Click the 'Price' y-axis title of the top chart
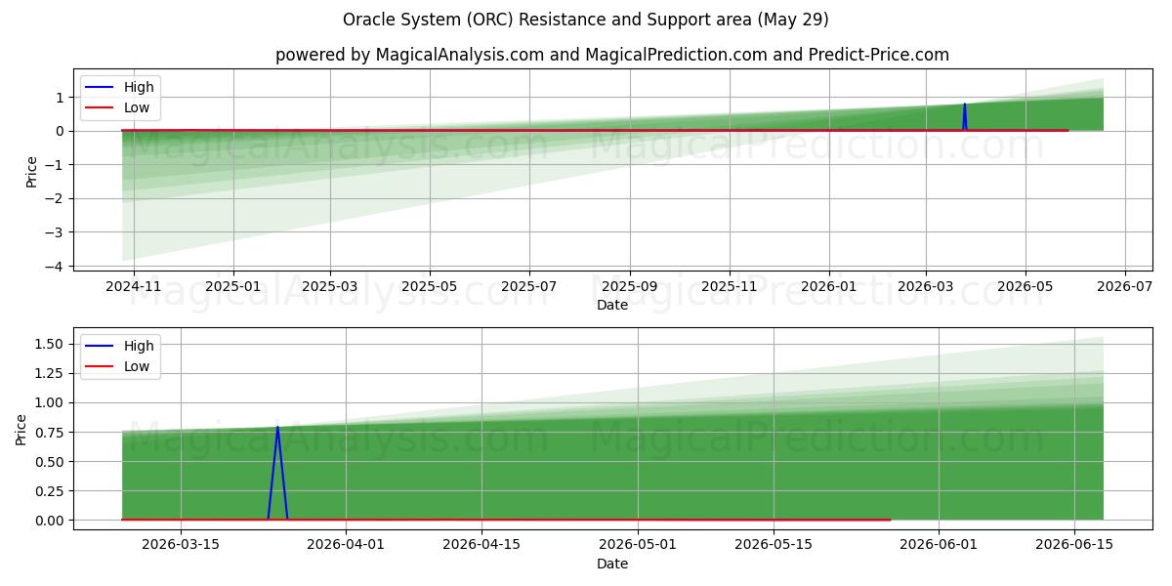The width and height of the screenshot is (1172, 586). (x=31, y=171)
